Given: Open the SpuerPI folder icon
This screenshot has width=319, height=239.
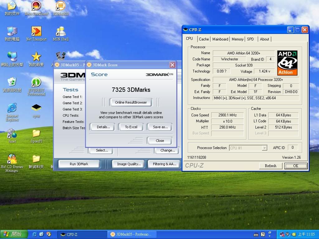Looking at the screenshot, I should click(36, 136).
